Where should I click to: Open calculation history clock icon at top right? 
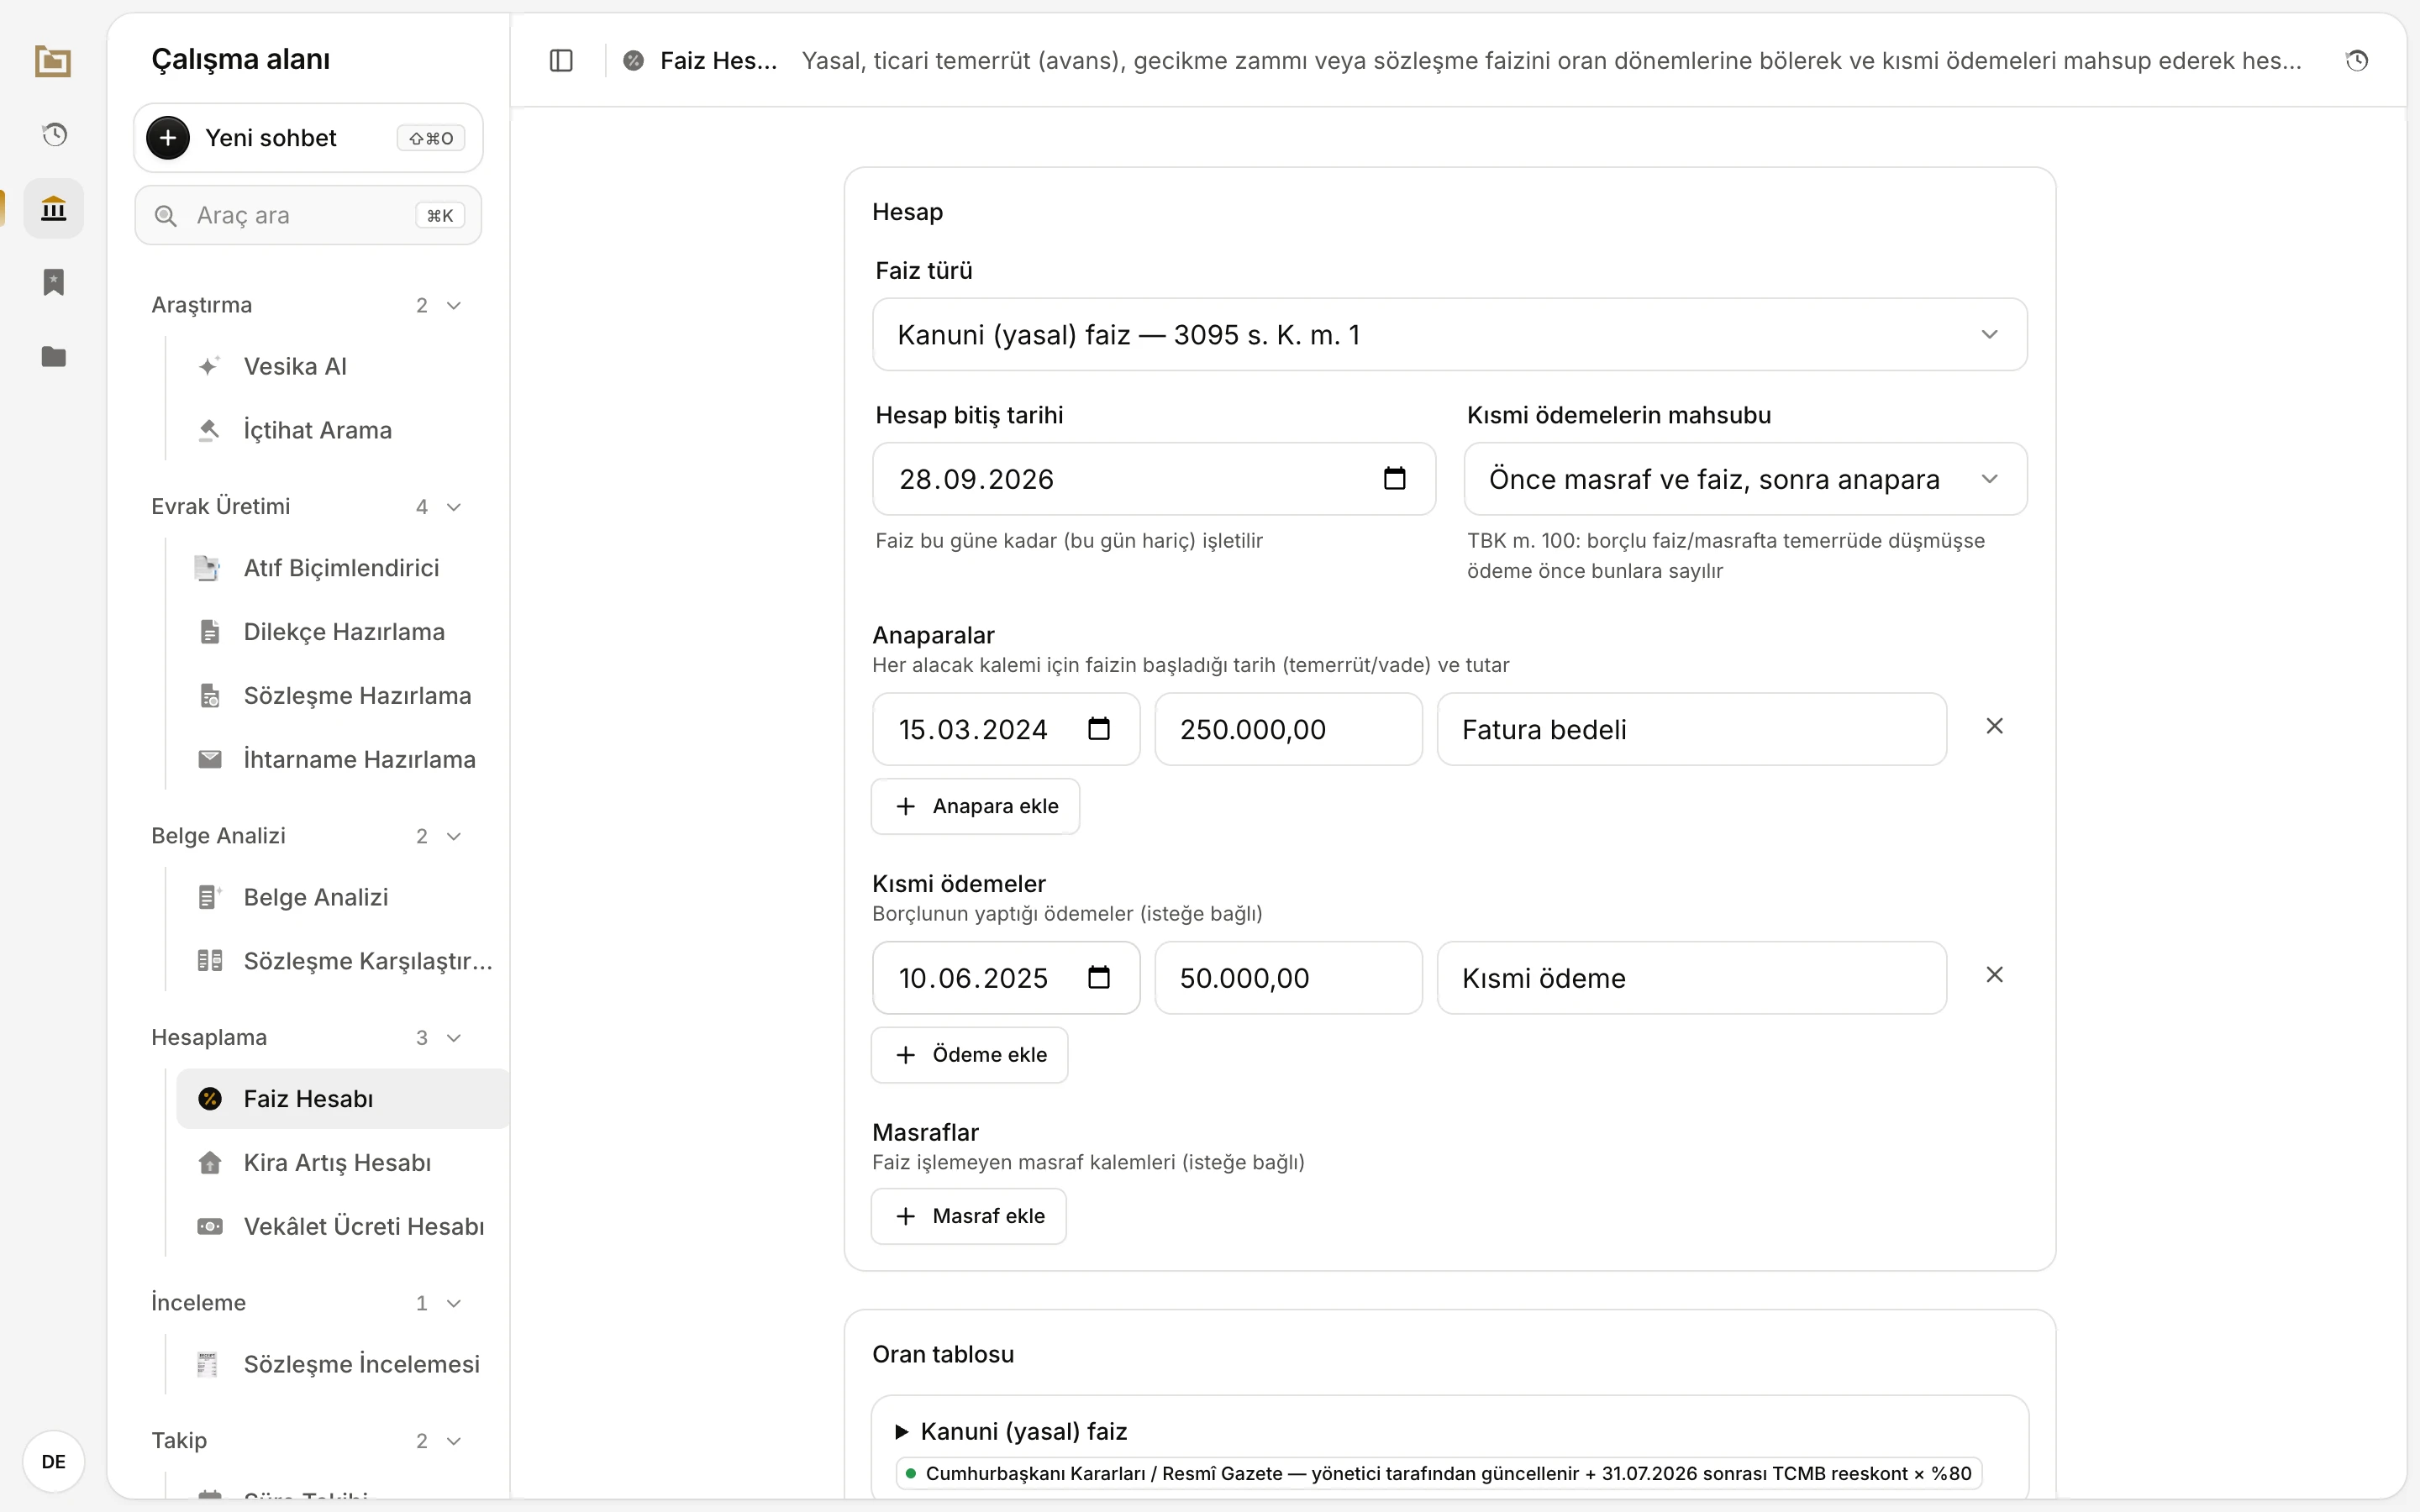coord(2357,61)
